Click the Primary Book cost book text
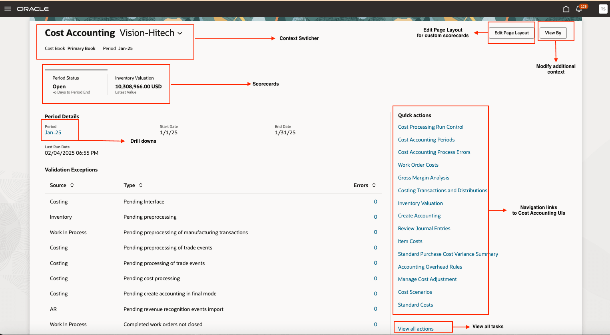 (82, 48)
